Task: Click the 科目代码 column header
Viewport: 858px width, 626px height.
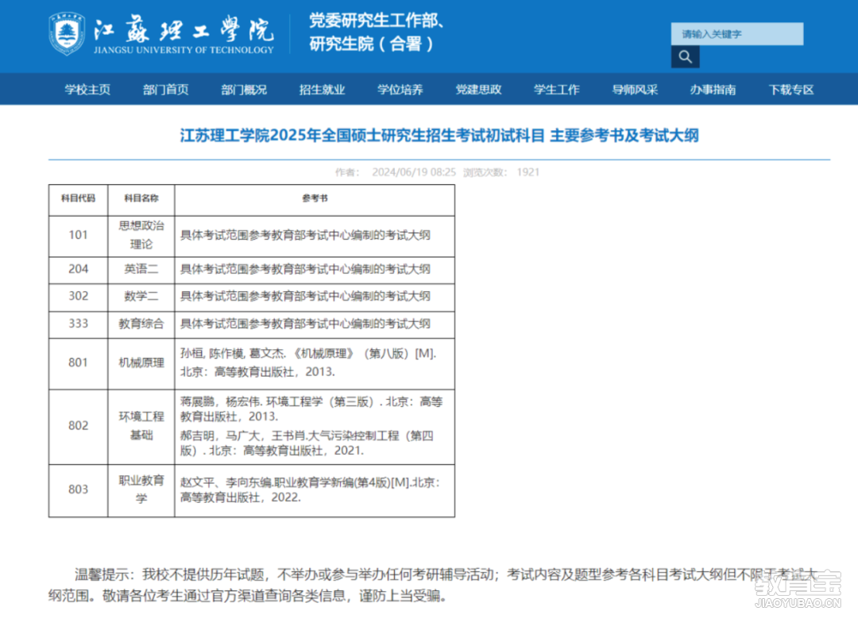Action: 78,198
